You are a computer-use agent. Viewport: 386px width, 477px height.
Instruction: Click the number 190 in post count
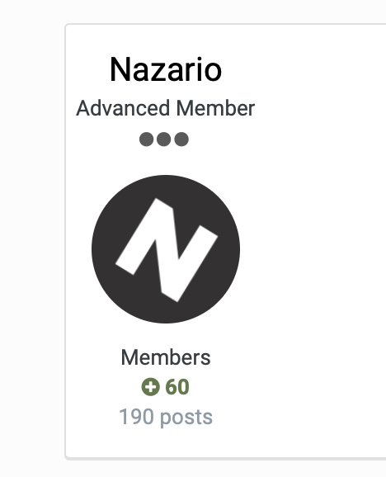[x=136, y=417]
